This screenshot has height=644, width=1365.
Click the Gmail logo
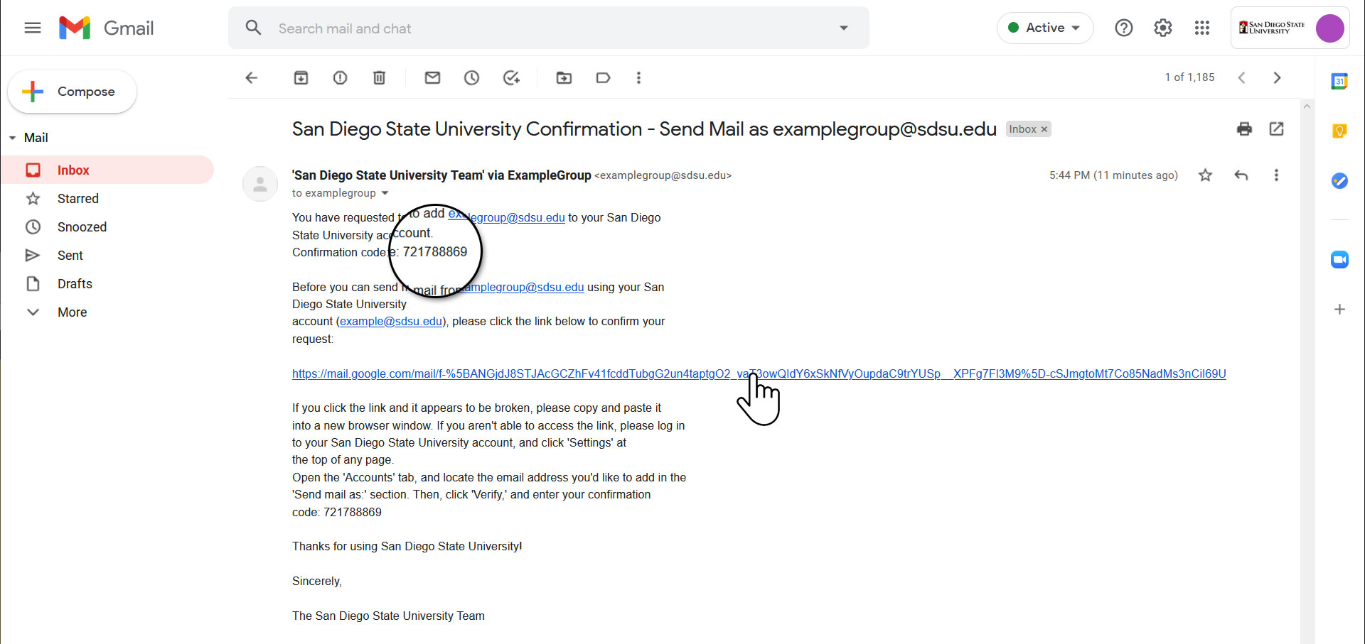107,28
